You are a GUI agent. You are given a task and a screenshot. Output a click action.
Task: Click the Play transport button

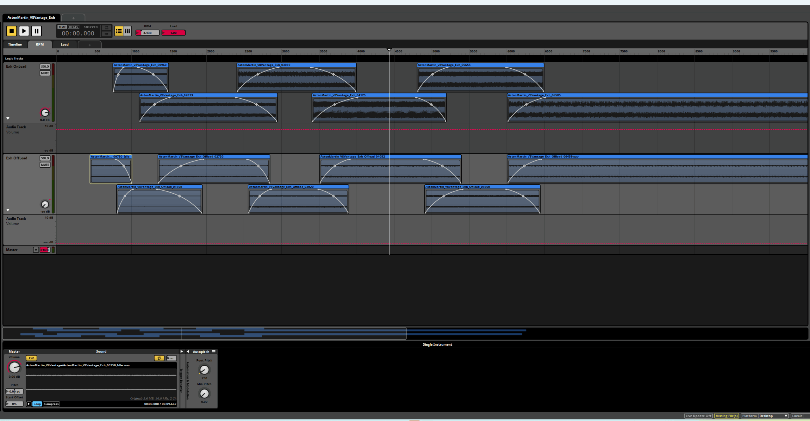24,31
